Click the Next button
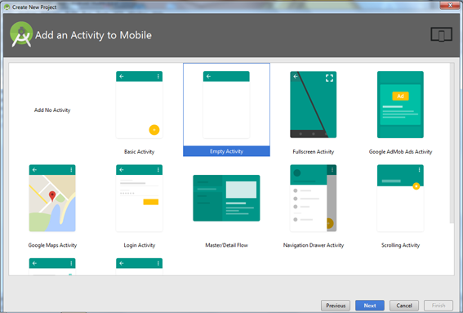The height and width of the screenshot is (313, 463). [x=370, y=306]
